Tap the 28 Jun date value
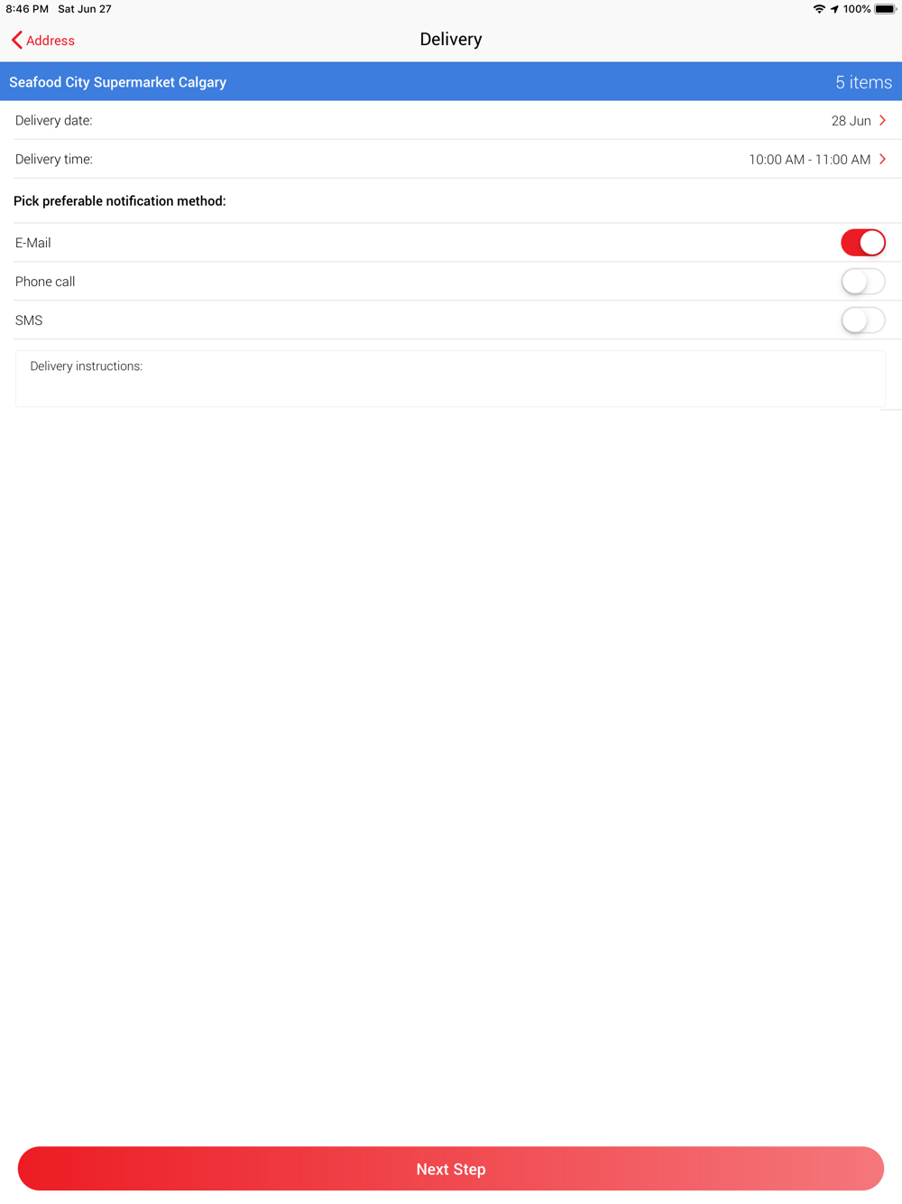The image size is (902, 1204). [x=851, y=121]
